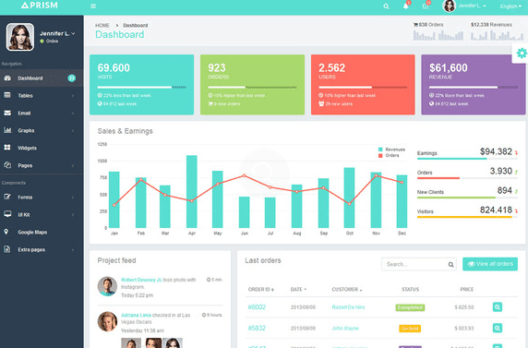Click the zoom magnifier overlay on the chart
This screenshot has height=348, width=528.
(x=264, y=173)
